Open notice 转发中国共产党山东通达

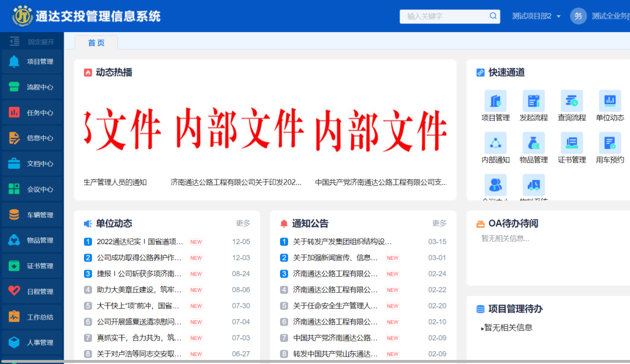click(335, 354)
